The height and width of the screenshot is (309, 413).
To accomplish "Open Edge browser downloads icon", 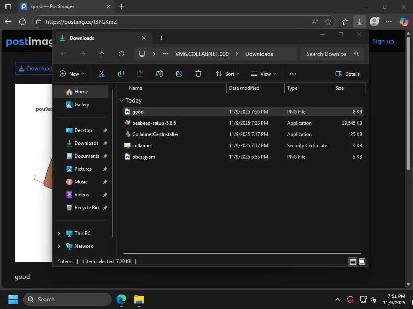I will (x=359, y=22).
